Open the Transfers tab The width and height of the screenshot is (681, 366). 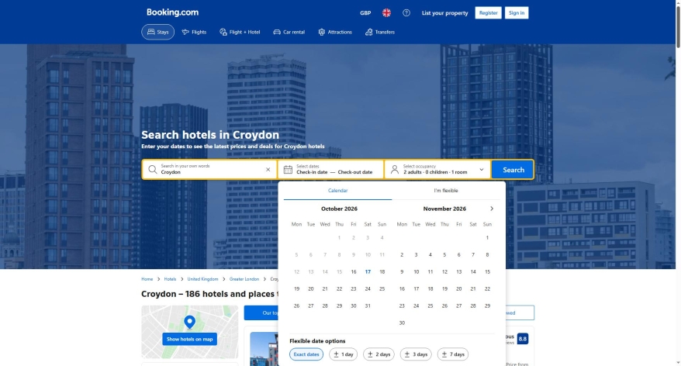point(380,32)
